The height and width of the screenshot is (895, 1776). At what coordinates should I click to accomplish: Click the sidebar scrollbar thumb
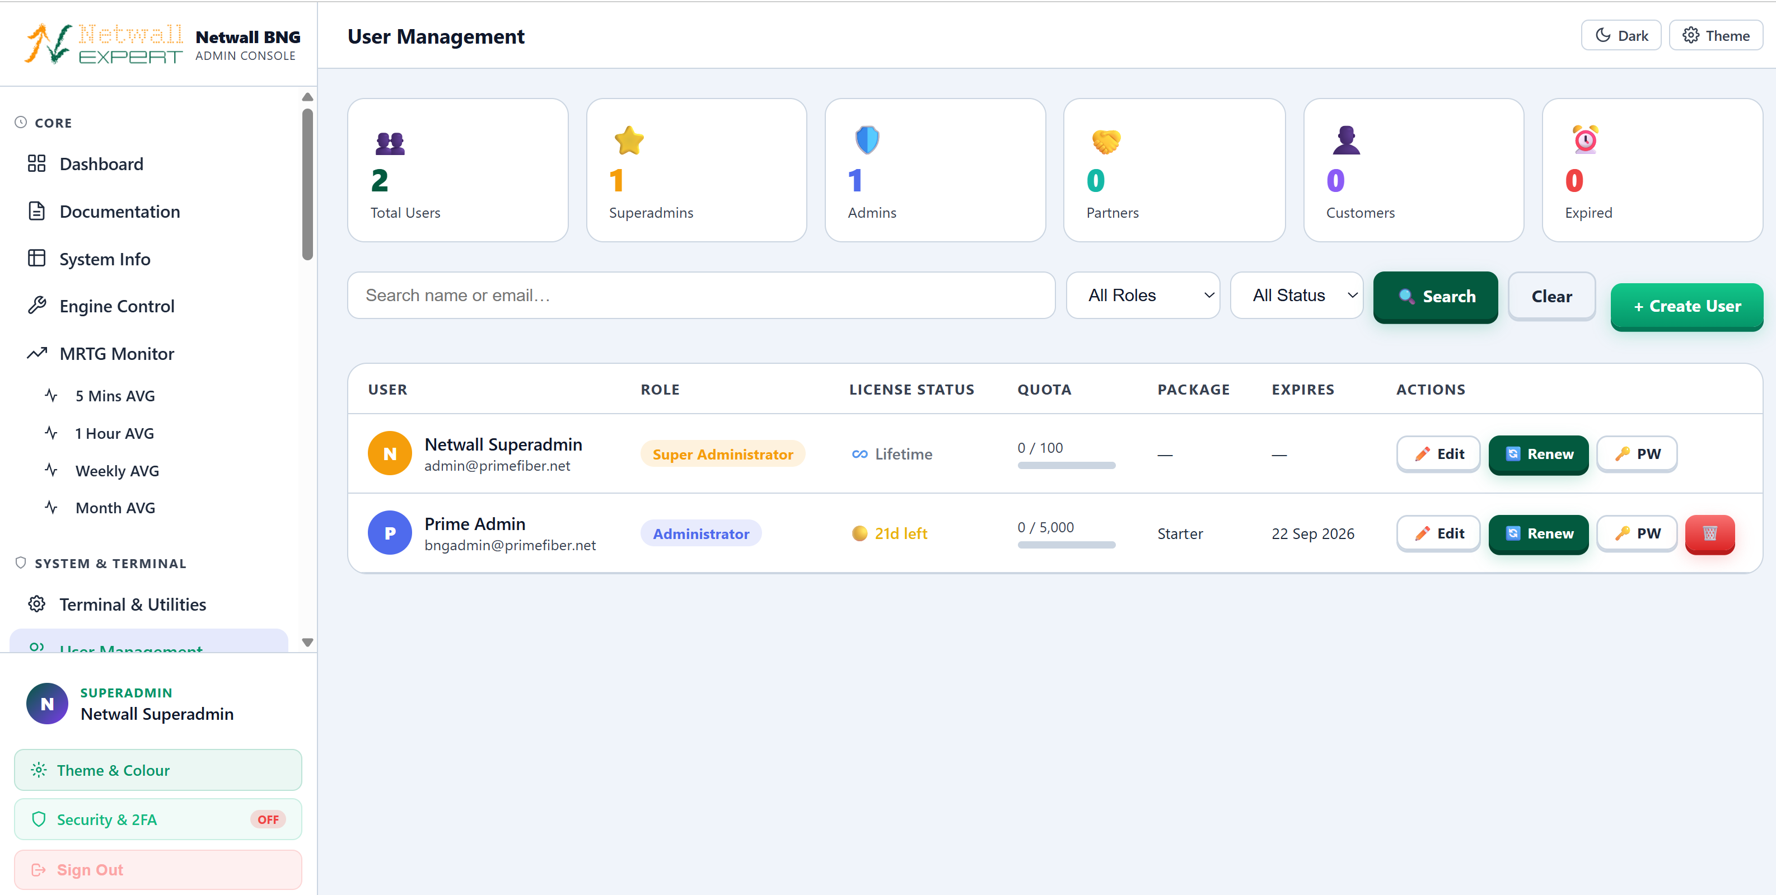[307, 184]
